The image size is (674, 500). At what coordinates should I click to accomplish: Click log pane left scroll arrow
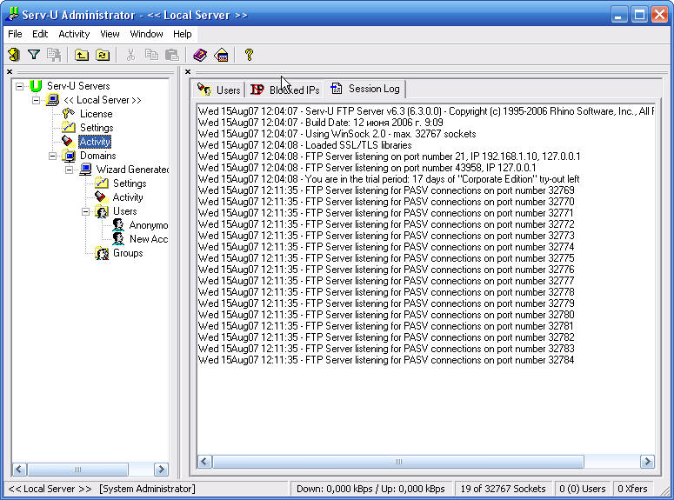[204, 462]
